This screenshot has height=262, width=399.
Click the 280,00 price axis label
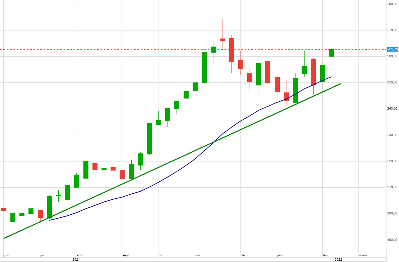click(392, 4)
